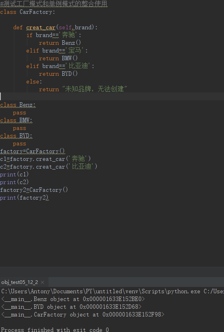This screenshot has width=224, height=332.
Task: Place cursor on 'def creat_car(self,brand):' line
Action: (55, 28)
